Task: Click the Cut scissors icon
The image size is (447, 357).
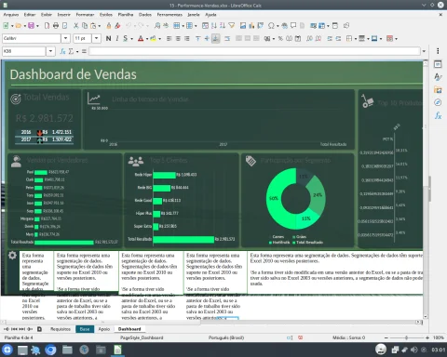Action: [x=75, y=26]
